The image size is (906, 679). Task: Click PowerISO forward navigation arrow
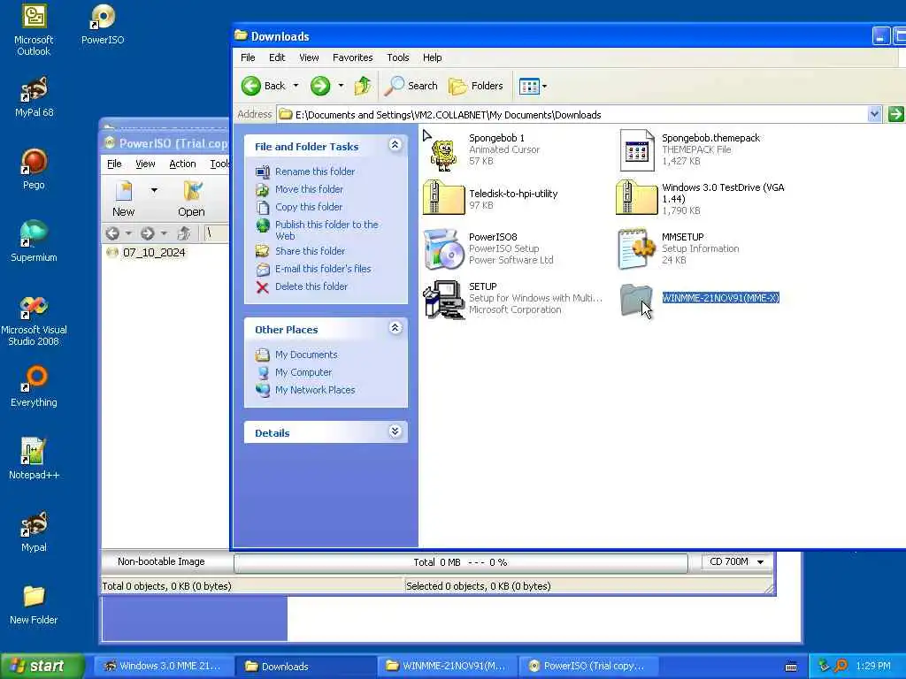click(x=148, y=233)
